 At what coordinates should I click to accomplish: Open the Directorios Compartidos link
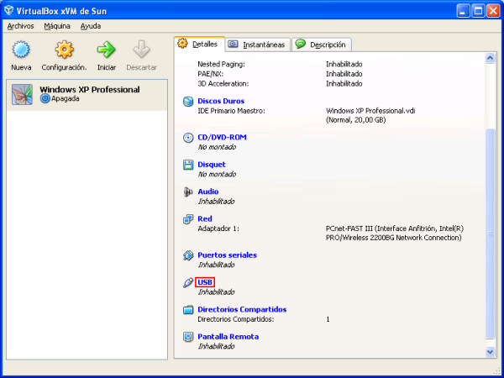[242, 310]
